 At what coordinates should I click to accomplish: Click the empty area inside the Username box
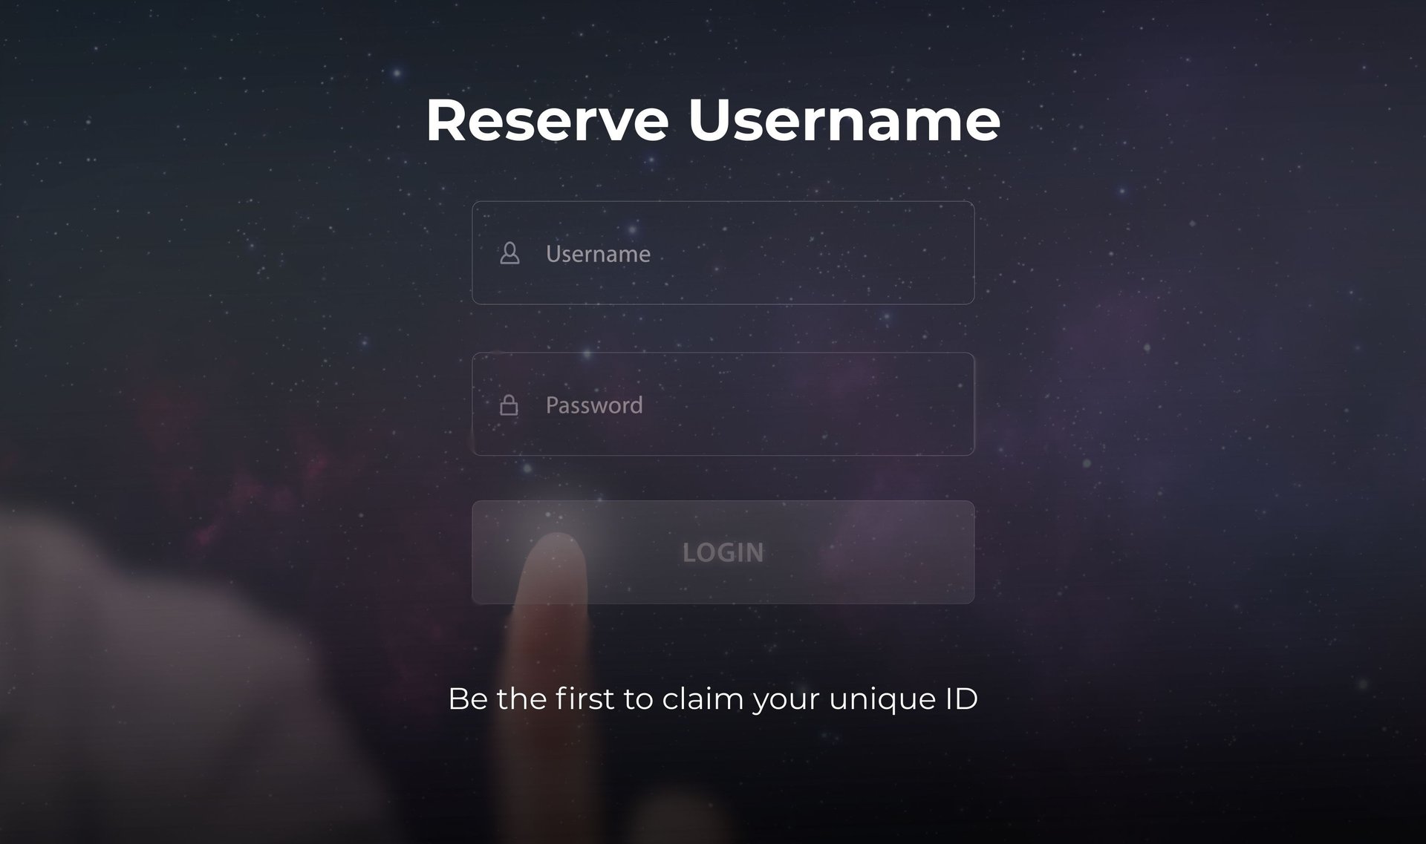(810, 252)
